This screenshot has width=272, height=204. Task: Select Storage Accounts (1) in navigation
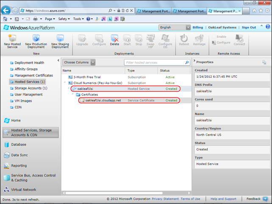[29, 88]
